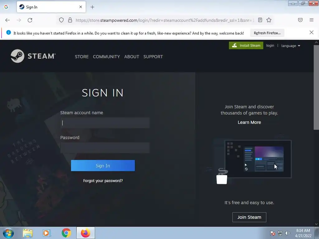Switch to the pinned Google tab

[6, 7]
